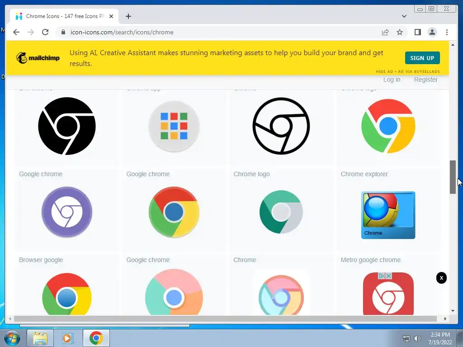Click the mailchimp SIGN UP button
The image size is (463, 347).
422,58
